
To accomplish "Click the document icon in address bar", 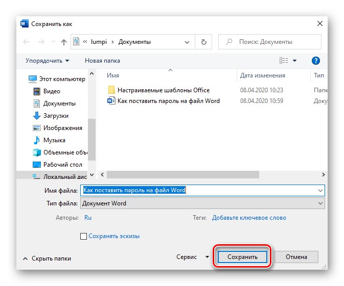I will pyautogui.click(x=76, y=42).
